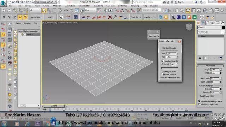
Task: Click the blue IES icon
Action: [x=179, y=17]
